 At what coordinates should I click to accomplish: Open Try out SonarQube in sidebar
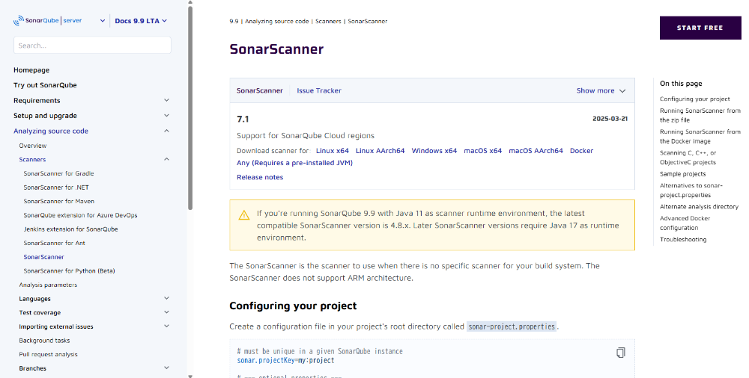coord(45,85)
